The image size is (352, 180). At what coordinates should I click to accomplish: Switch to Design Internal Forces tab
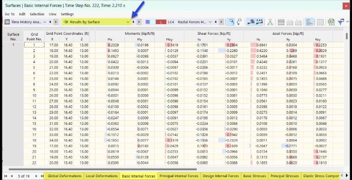tap(220, 176)
